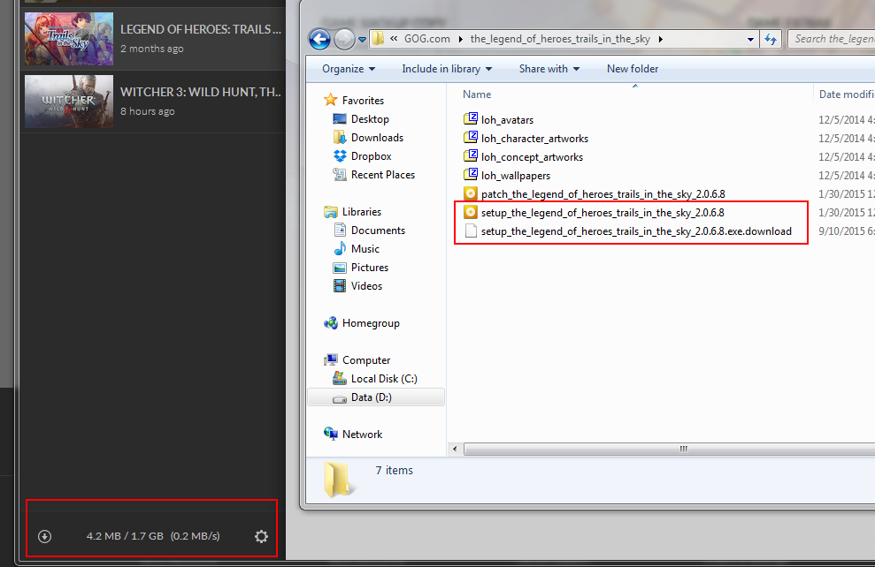Select the loh_wallpapers archive icon

(x=471, y=175)
